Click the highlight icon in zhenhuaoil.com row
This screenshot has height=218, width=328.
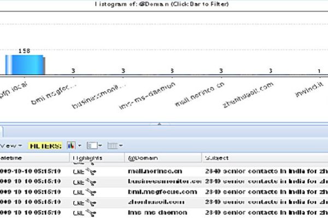91,203
